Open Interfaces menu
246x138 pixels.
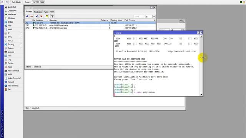coord(12,15)
